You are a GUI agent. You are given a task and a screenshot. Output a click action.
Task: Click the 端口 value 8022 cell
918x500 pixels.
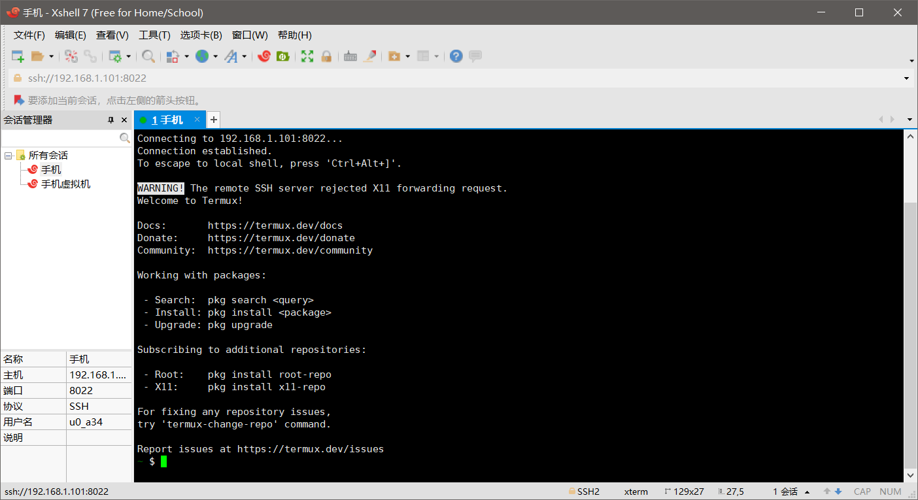[99, 391]
